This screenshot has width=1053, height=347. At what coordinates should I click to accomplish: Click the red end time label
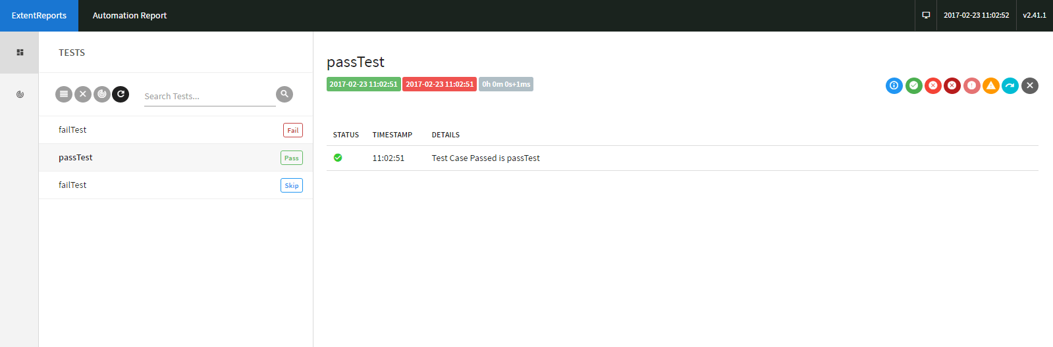(x=440, y=84)
